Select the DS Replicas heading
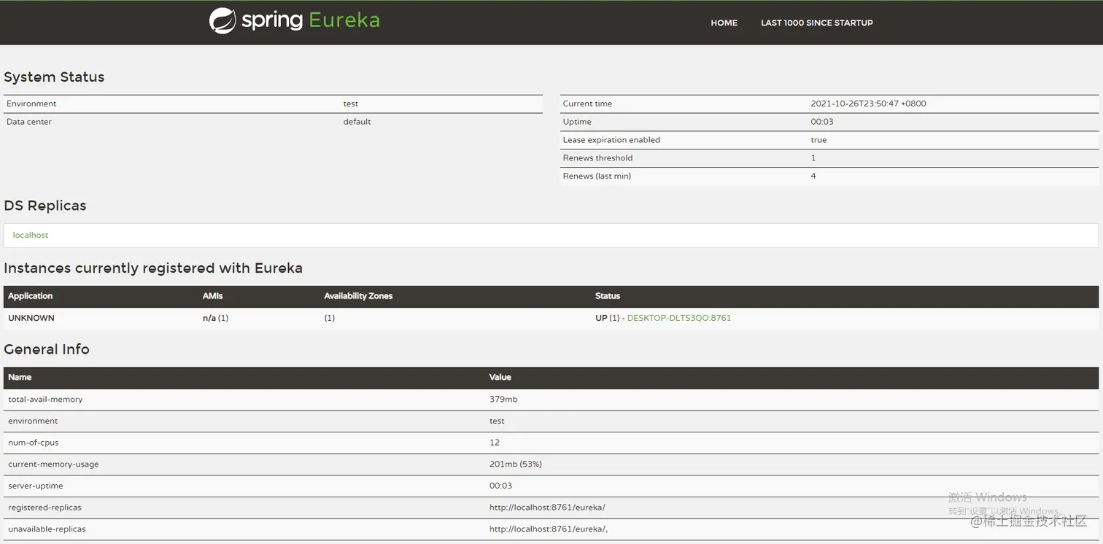Image resolution: width=1103 pixels, height=544 pixels. point(45,206)
